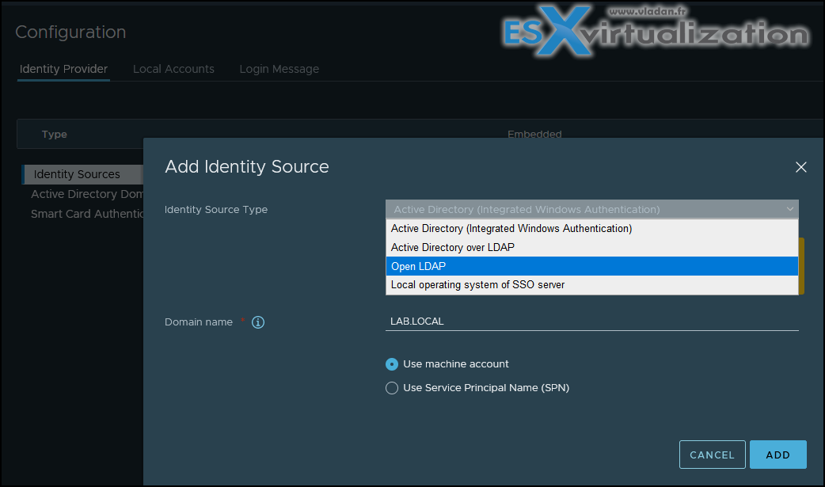The height and width of the screenshot is (487, 825).
Task: Focus the Domain name field containing LAB.LOCAL
Action: pos(591,321)
